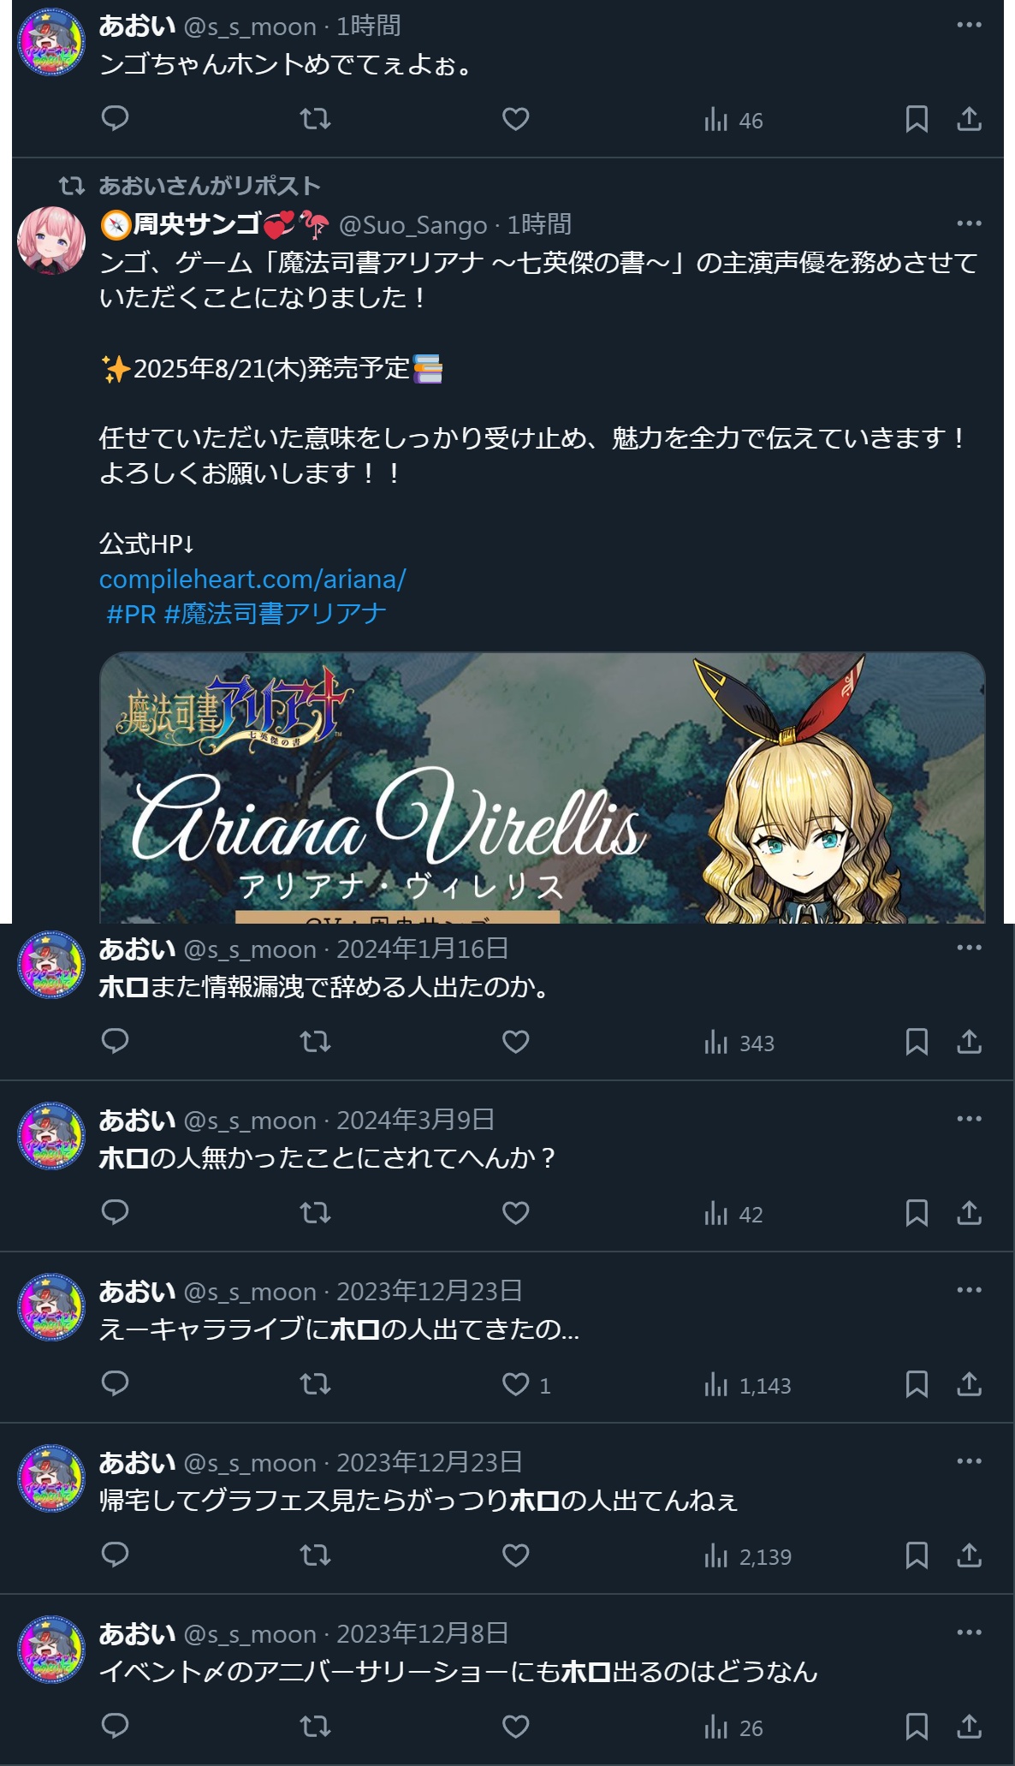Repost the 2024年1月16日 tweet
Viewport: 1015px width, 1766px height.
315,1042
